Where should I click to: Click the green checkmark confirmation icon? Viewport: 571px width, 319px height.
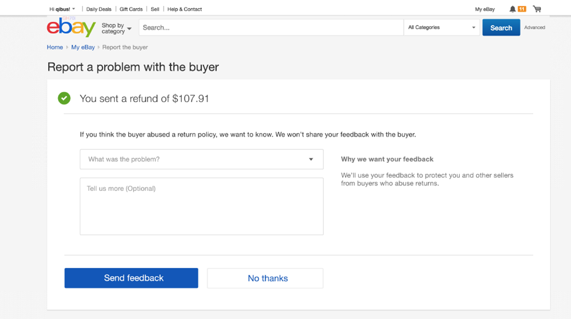tap(64, 98)
